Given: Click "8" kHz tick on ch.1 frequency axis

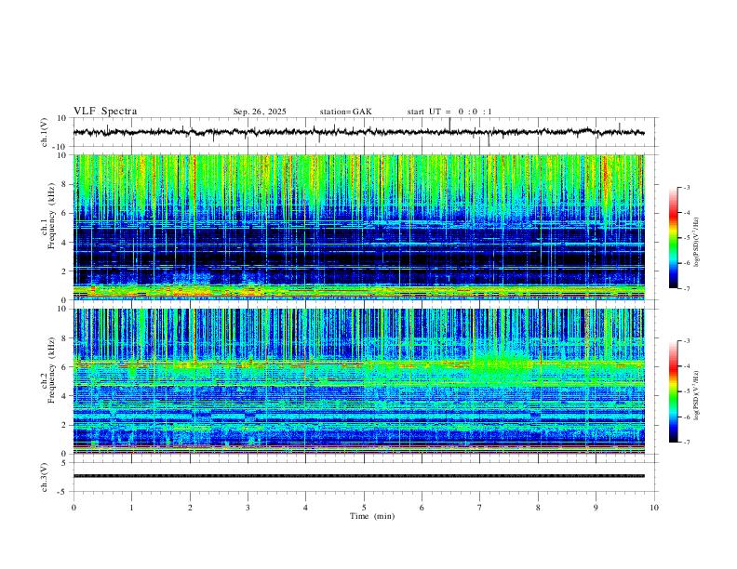Looking at the screenshot, I should tap(64, 184).
